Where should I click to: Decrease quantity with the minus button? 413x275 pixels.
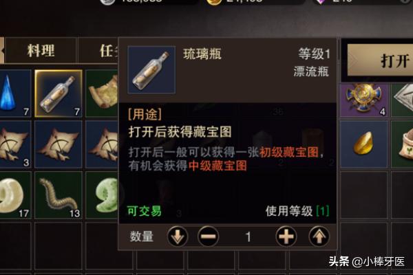coord(208,236)
